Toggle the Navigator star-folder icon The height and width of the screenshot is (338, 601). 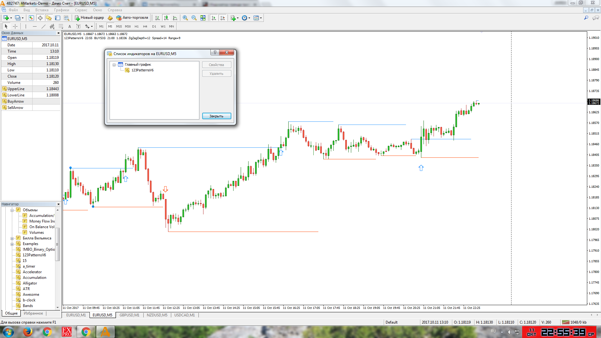49,18
